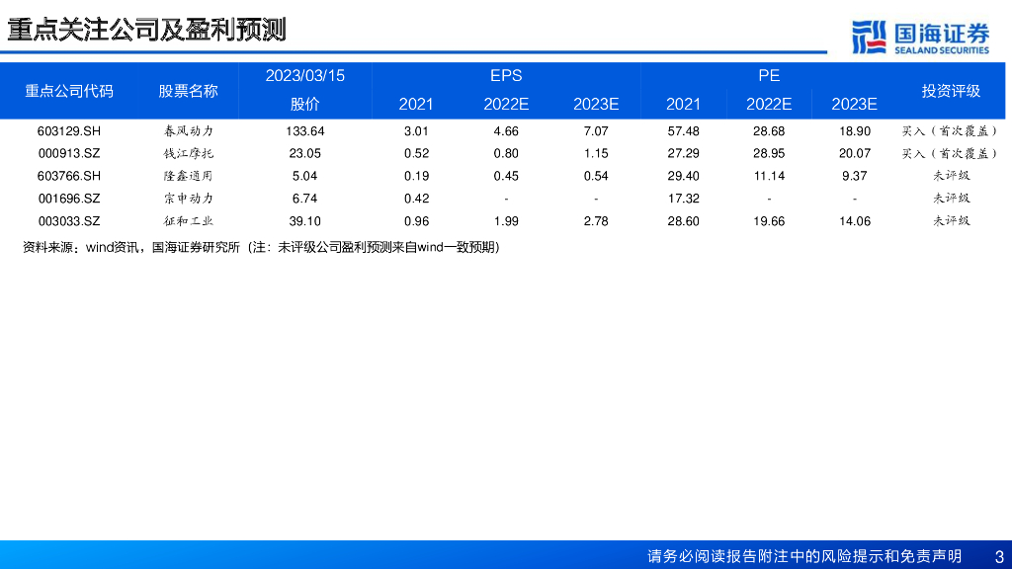Click PE value 29.40
Image resolution: width=1012 pixels, height=569 pixels.
(684, 176)
